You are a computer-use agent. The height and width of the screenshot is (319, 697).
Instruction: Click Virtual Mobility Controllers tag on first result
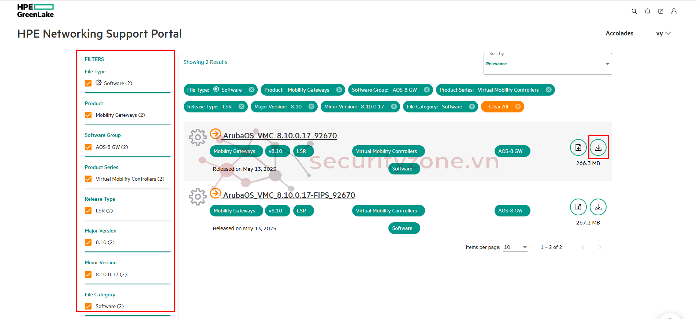point(388,151)
